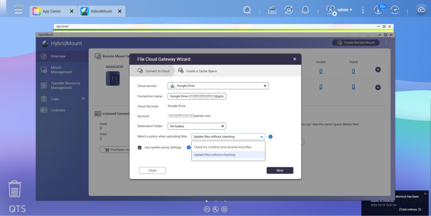Open the notifications bell icon
This screenshot has height=216, width=431.
(x=305, y=10)
